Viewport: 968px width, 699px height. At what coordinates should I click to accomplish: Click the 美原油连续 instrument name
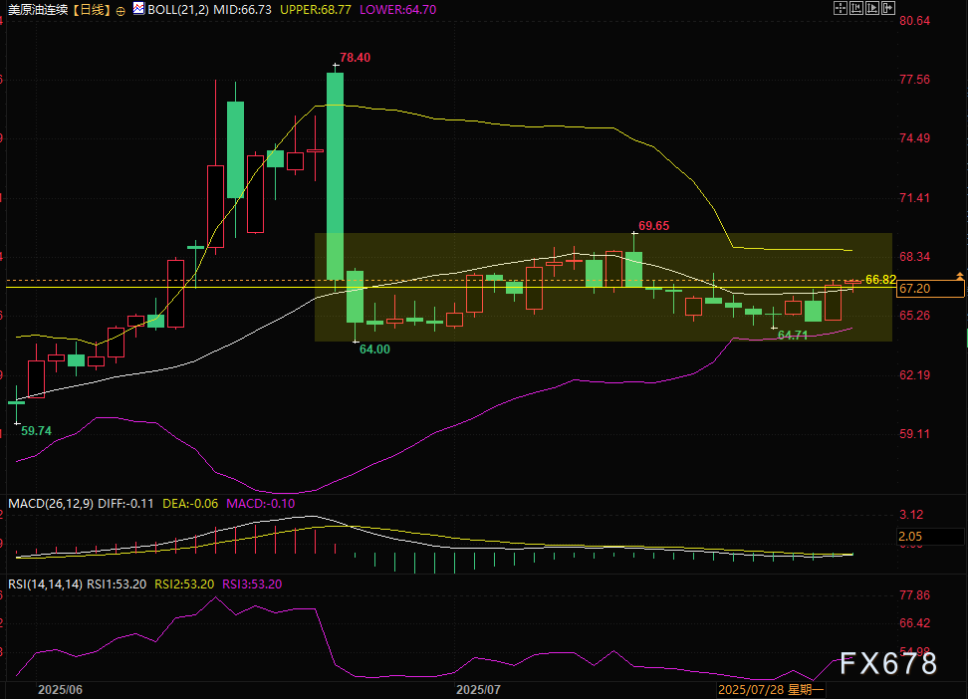coord(37,9)
